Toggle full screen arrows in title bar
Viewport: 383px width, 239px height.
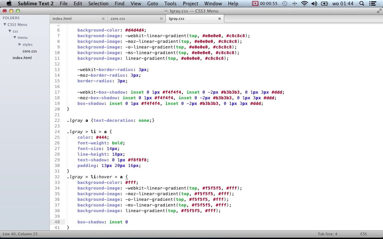pos(379,11)
